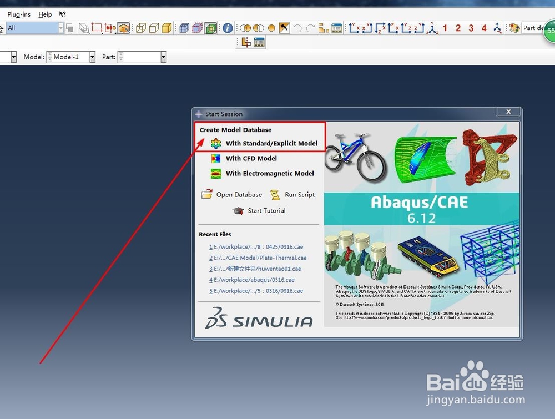The width and height of the screenshot is (555, 419).
Task: Open the Plug-ins menu
Action: [19, 14]
